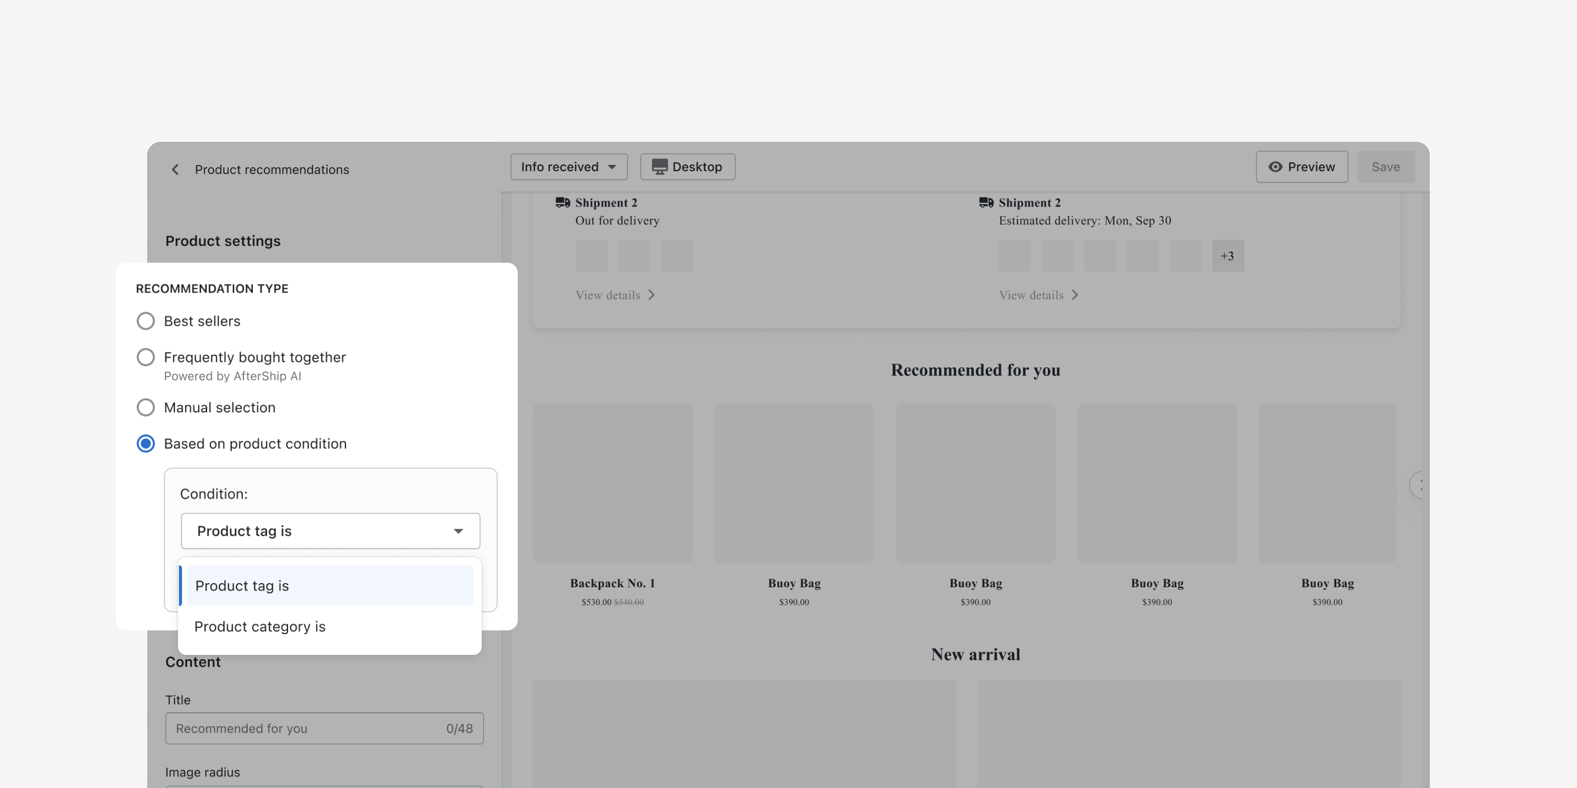Click the struck-through $540.00 price
This screenshot has height=788, width=1577.
(629, 602)
